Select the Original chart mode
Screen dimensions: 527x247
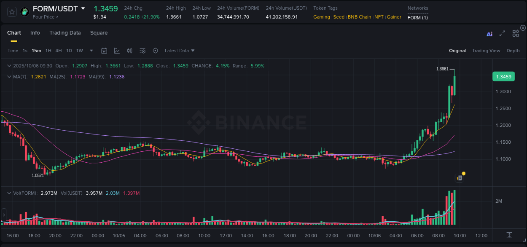tap(457, 51)
